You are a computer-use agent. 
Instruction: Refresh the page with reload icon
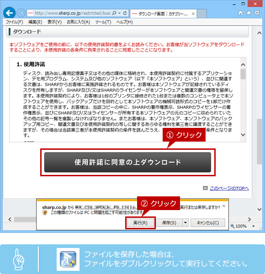[x=125, y=13]
